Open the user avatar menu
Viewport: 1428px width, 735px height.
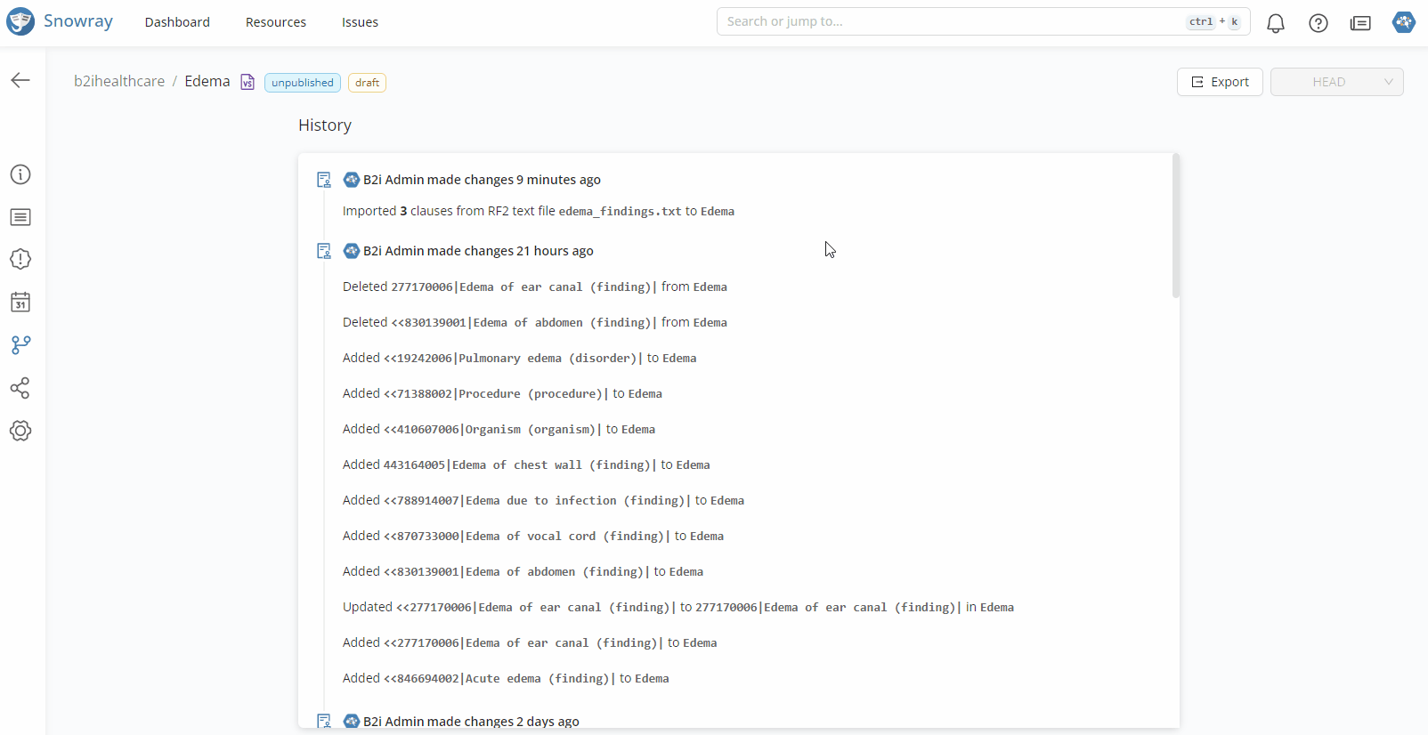click(1403, 22)
